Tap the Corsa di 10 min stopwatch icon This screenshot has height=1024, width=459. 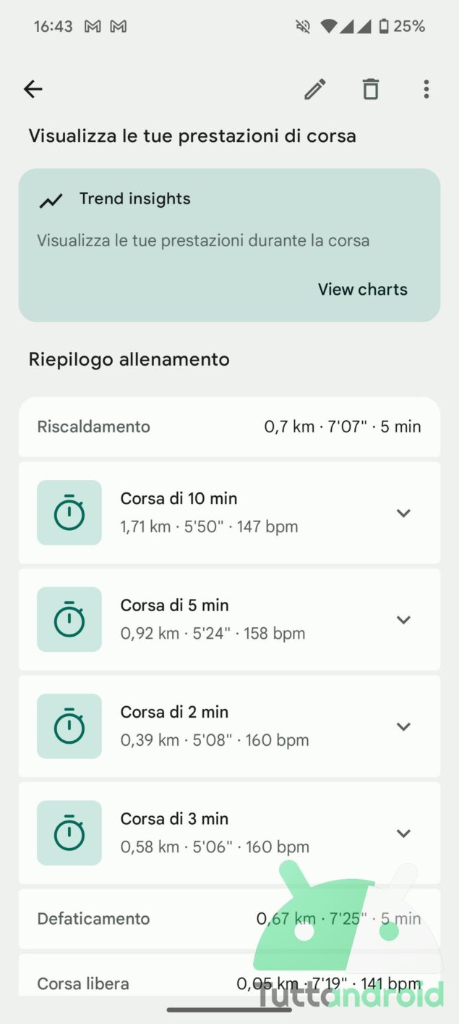[x=69, y=513]
